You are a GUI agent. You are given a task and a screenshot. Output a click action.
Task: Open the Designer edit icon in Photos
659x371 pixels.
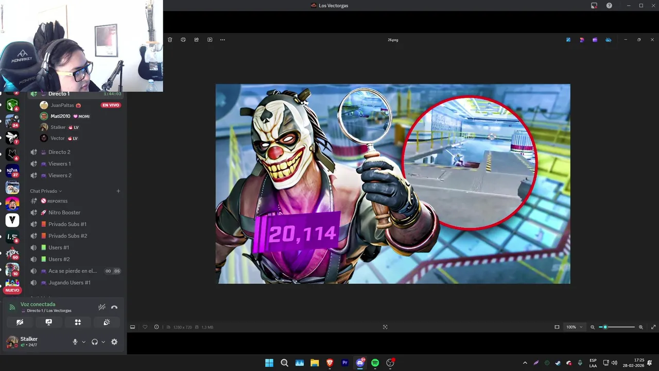tap(568, 40)
